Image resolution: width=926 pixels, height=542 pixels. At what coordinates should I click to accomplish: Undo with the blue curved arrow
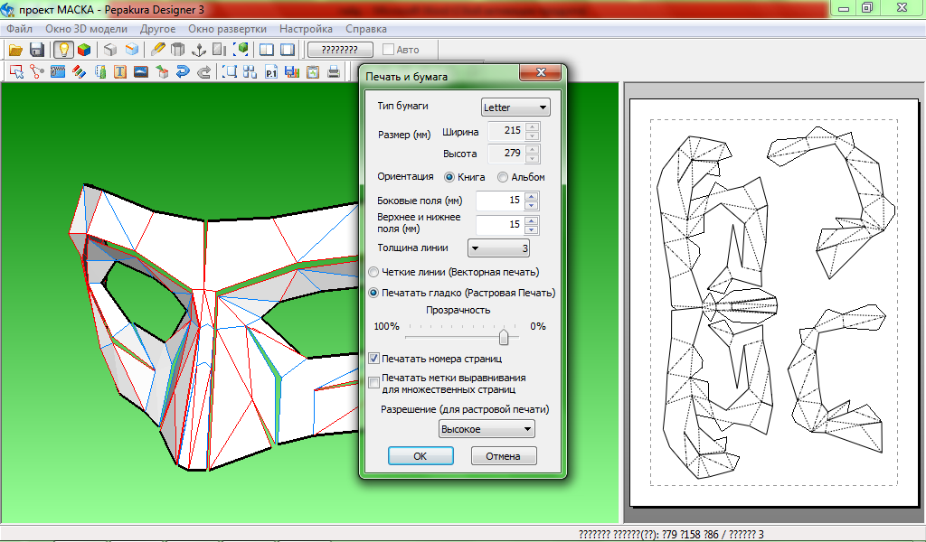coord(183,72)
